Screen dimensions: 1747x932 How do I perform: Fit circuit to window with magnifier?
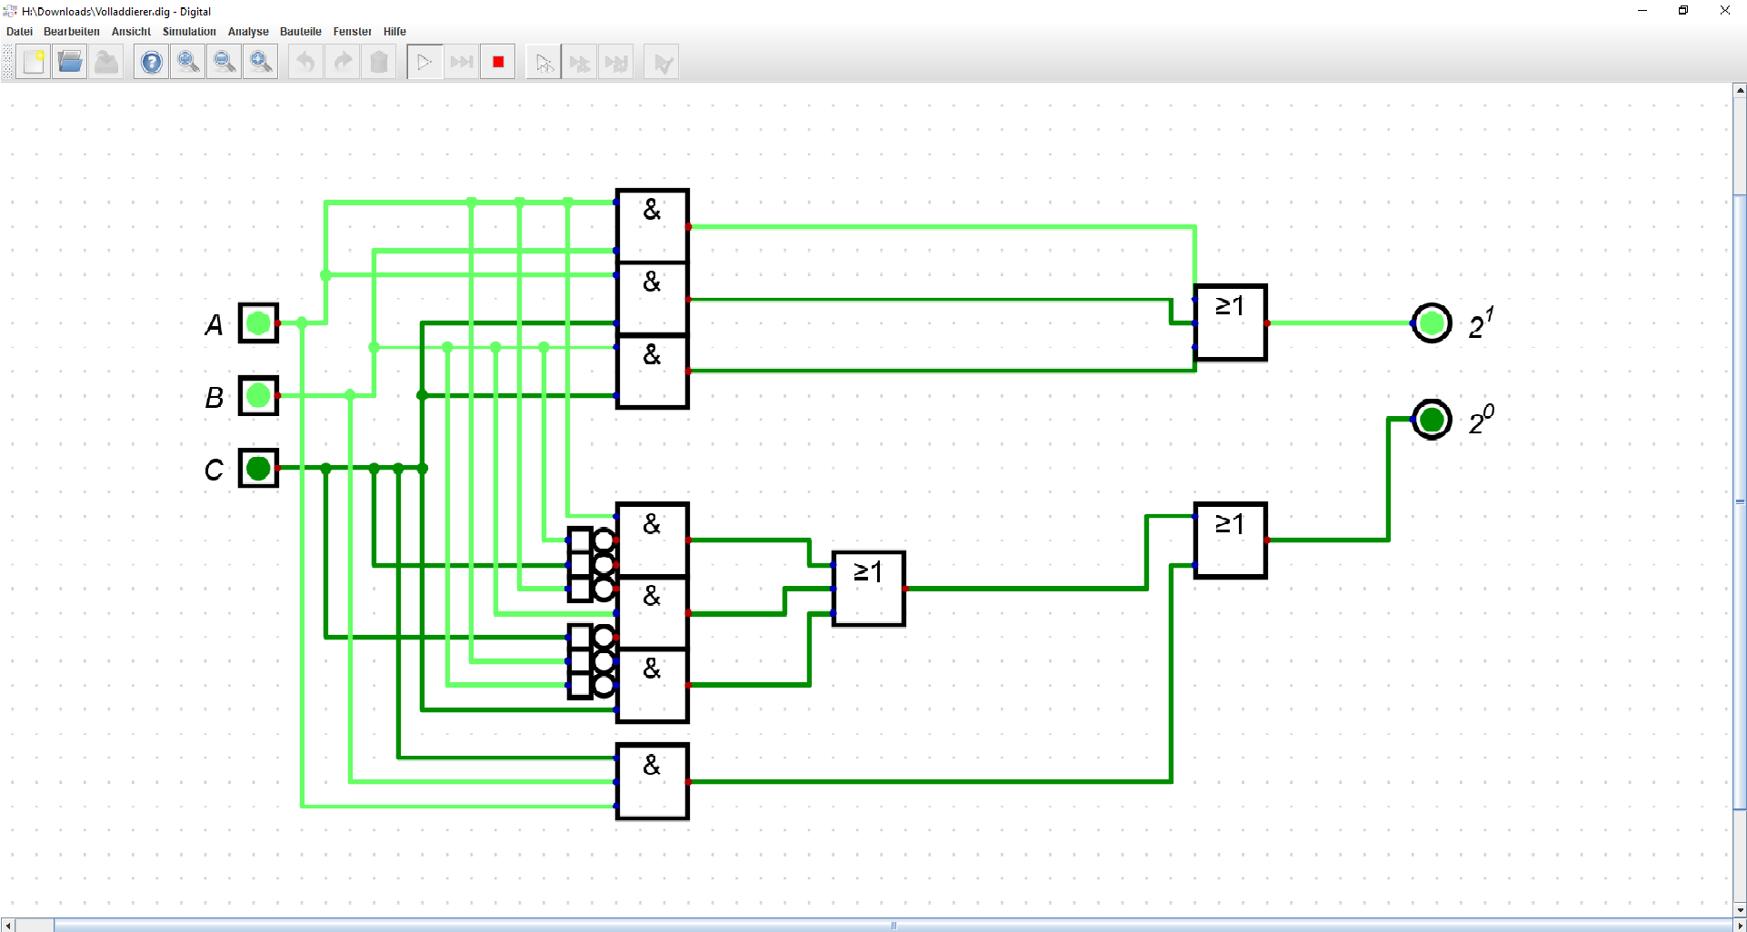click(261, 63)
